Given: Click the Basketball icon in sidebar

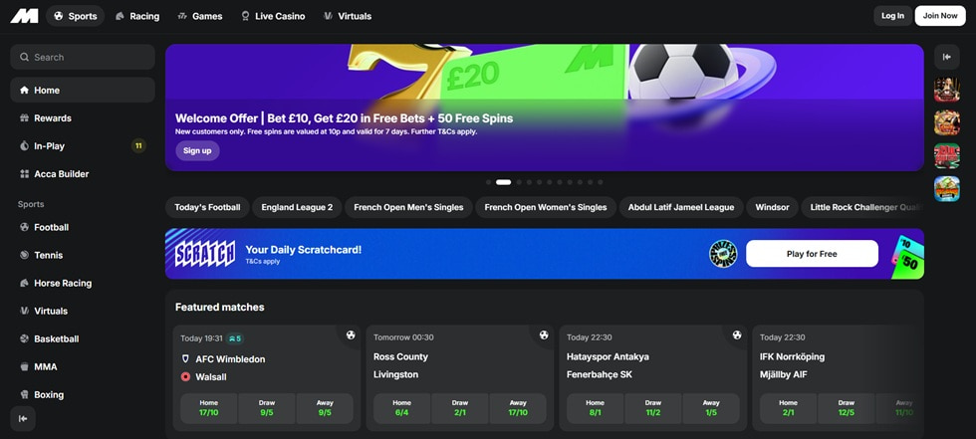Looking at the screenshot, I should tap(24, 338).
